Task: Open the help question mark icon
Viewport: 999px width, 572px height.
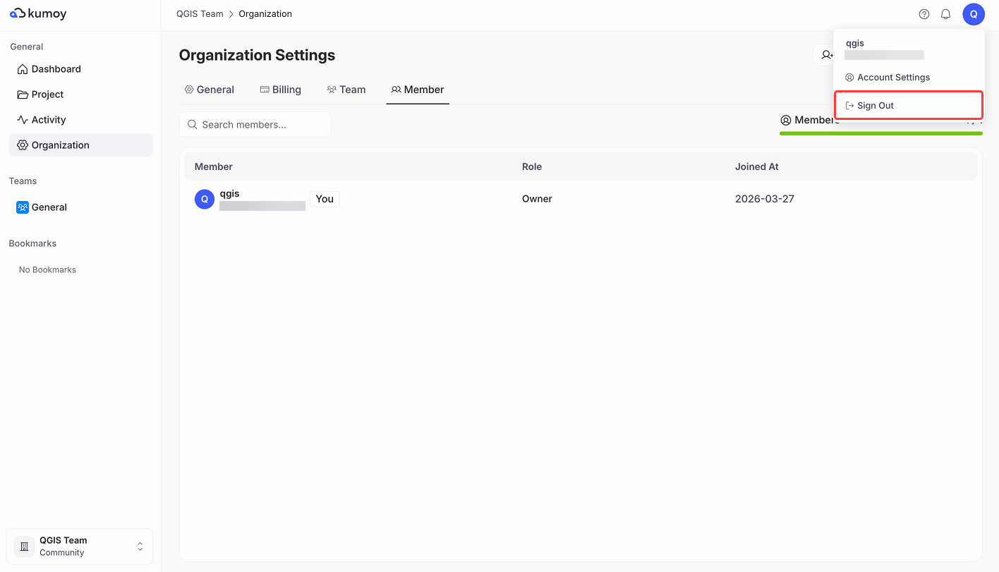Action: click(x=924, y=14)
